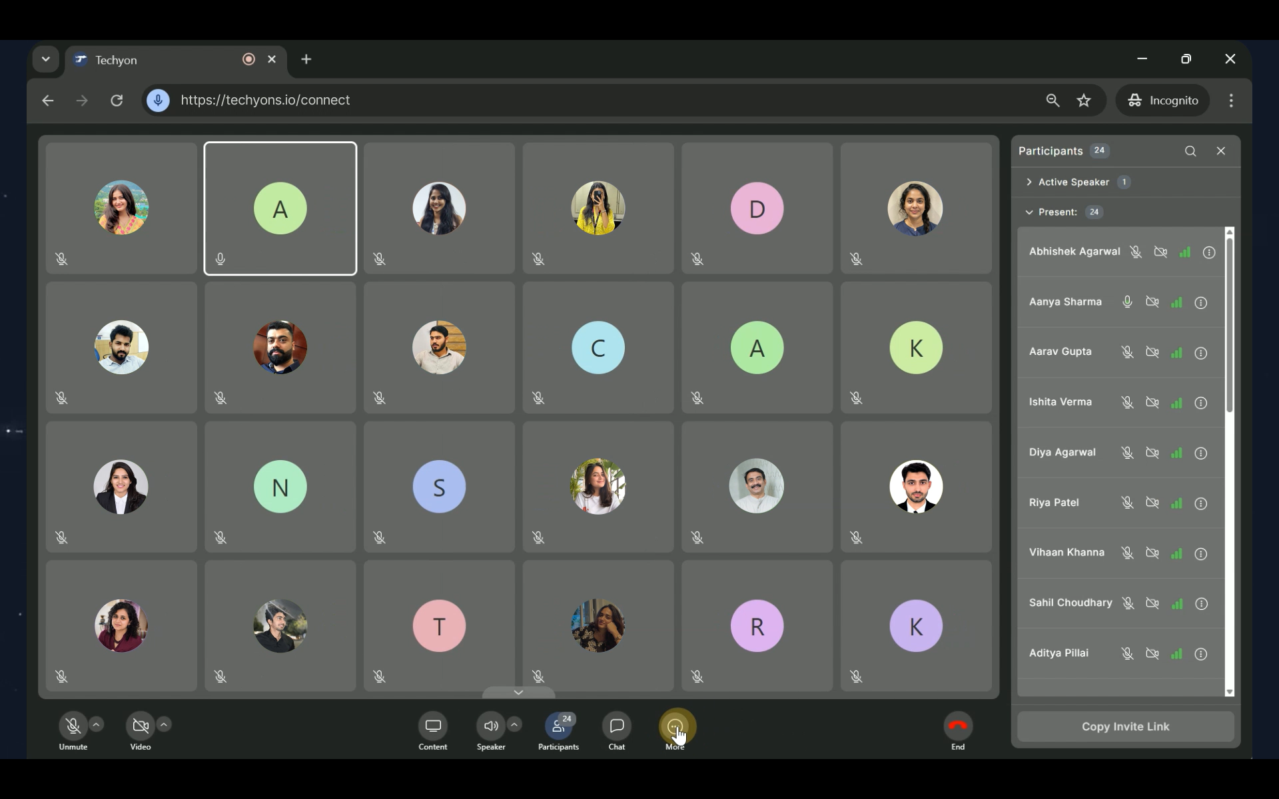Expand the Active Speaker section

[x=1028, y=182]
